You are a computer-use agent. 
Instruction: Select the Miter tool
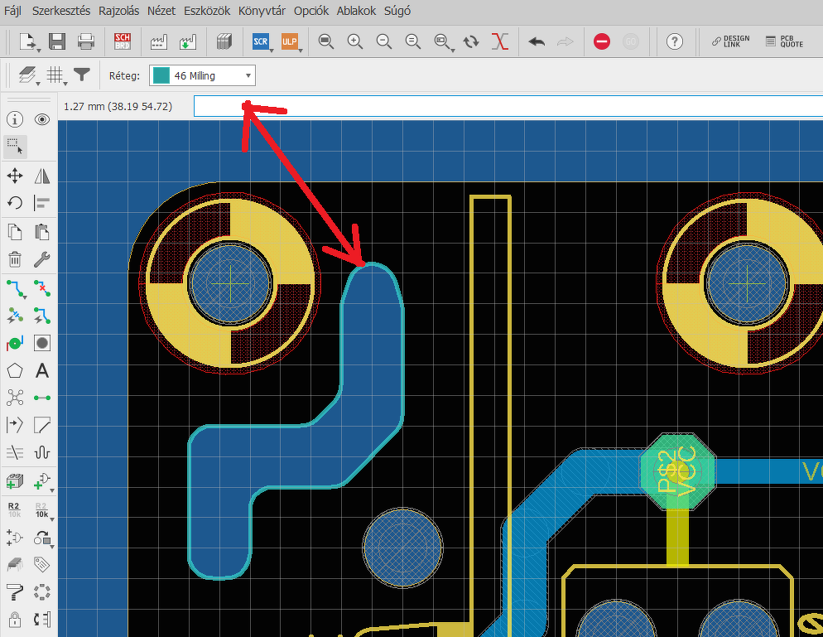point(42,425)
